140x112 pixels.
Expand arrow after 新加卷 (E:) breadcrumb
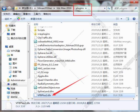[x=35, y=8]
